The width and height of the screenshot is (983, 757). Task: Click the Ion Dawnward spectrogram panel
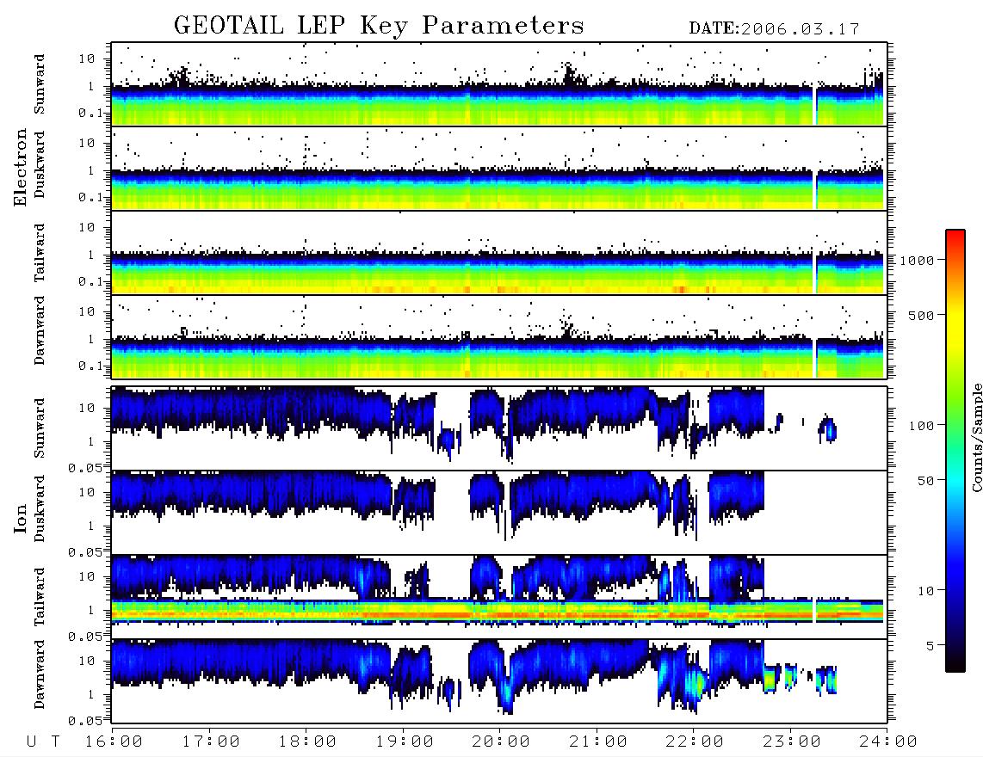coord(499,680)
